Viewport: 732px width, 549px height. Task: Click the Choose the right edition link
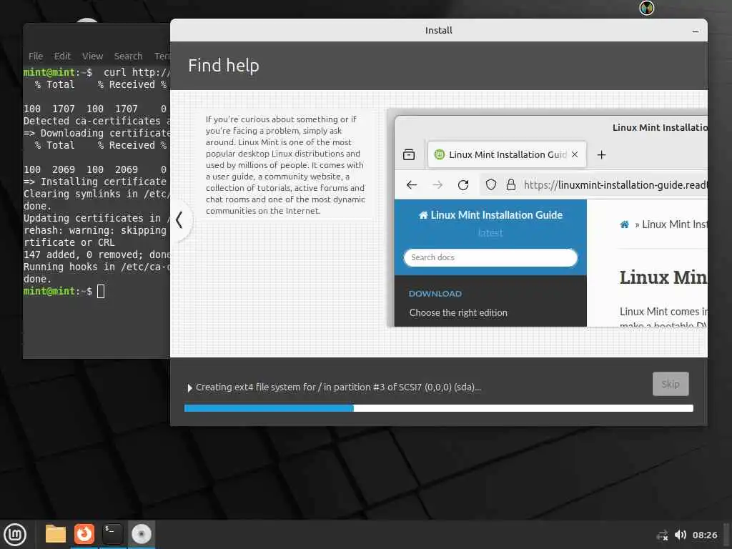[x=458, y=313]
